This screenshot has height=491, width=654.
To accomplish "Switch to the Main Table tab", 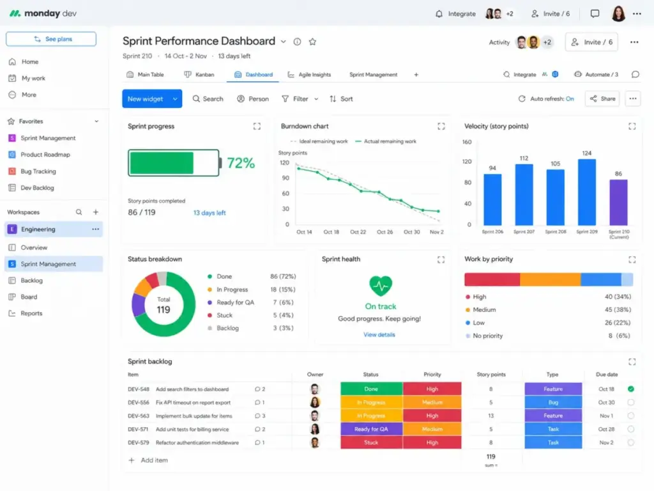I will [145, 75].
